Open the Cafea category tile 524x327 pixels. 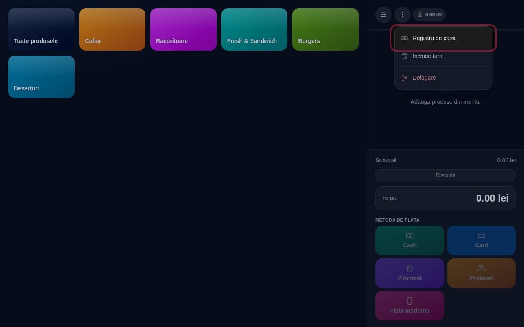[x=112, y=29]
